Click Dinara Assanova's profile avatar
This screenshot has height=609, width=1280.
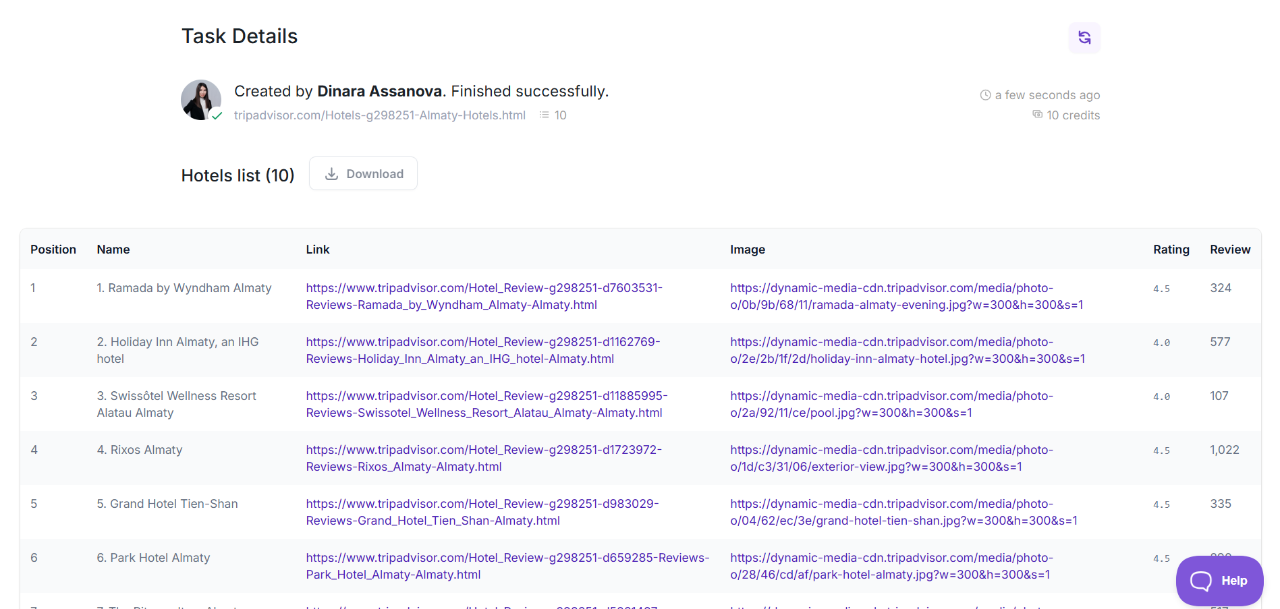tap(200, 100)
